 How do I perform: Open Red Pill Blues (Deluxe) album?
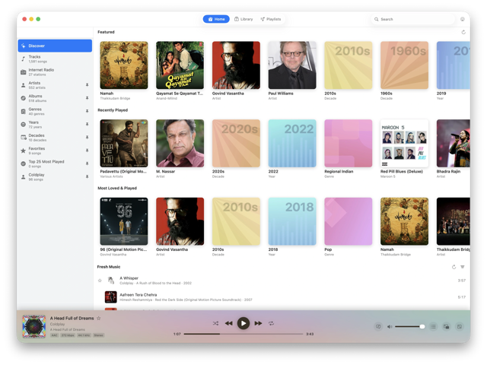pyautogui.click(x=404, y=144)
